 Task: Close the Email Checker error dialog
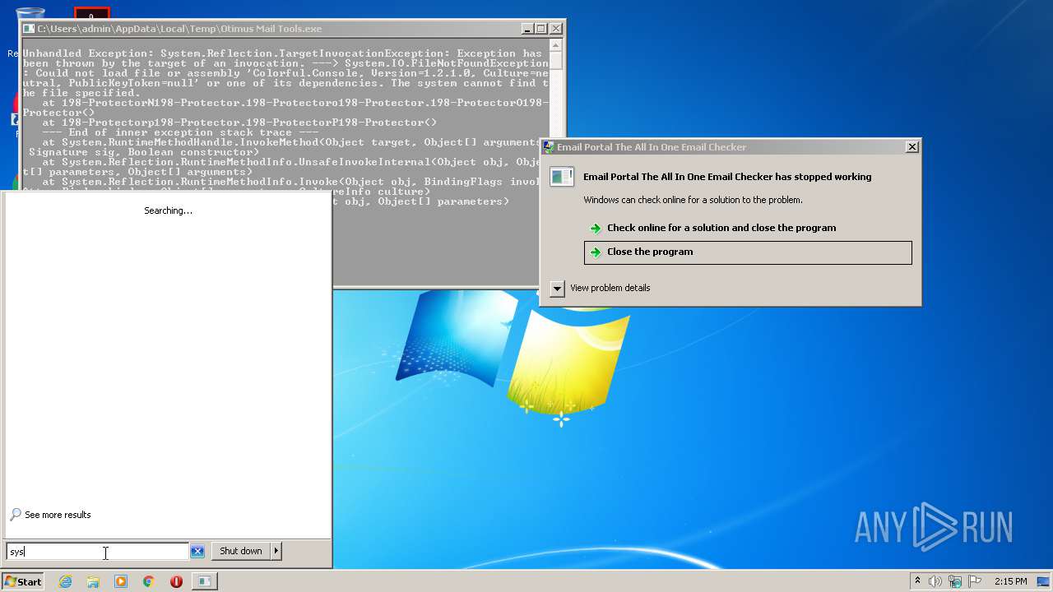pyautogui.click(x=912, y=146)
